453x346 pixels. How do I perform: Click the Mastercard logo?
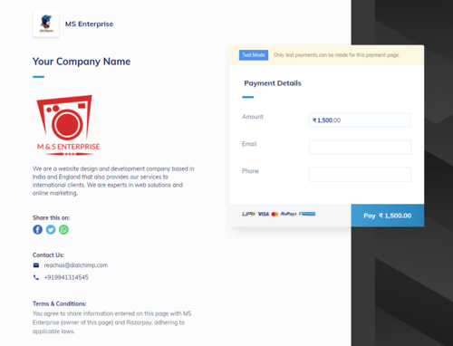click(275, 214)
